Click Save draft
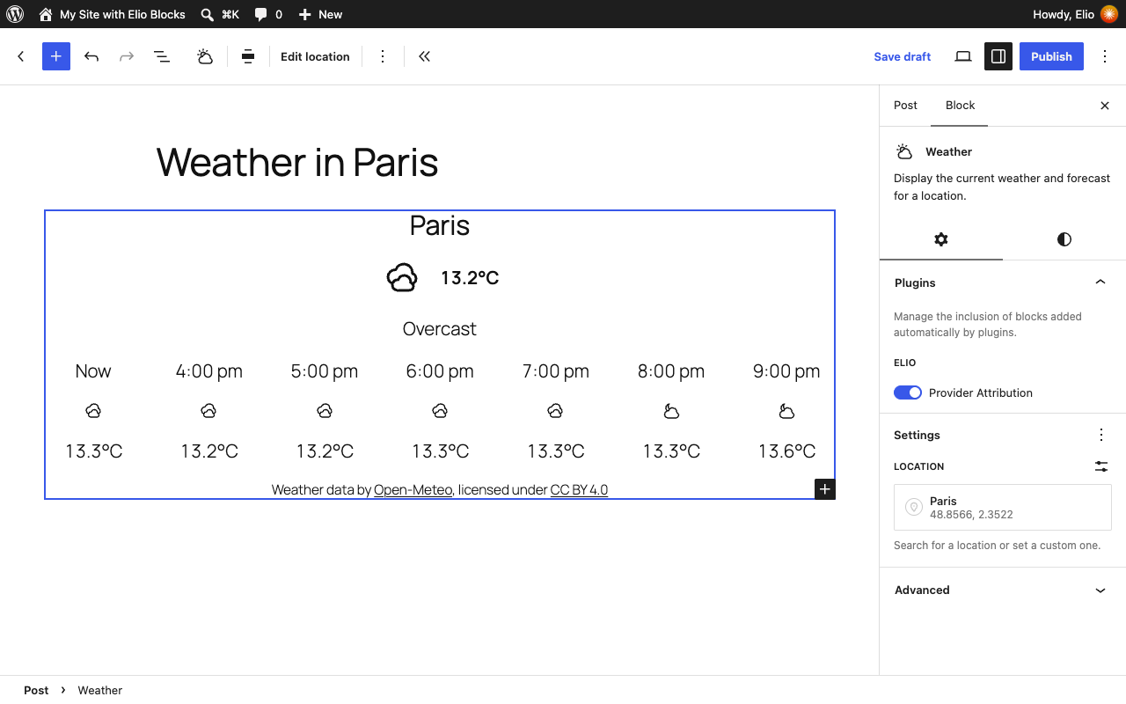 point(903,56)
